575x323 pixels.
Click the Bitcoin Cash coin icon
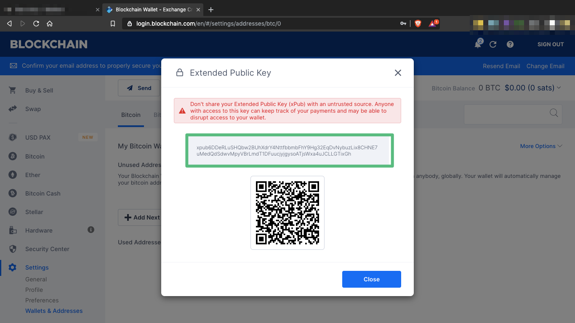[13, 193]
